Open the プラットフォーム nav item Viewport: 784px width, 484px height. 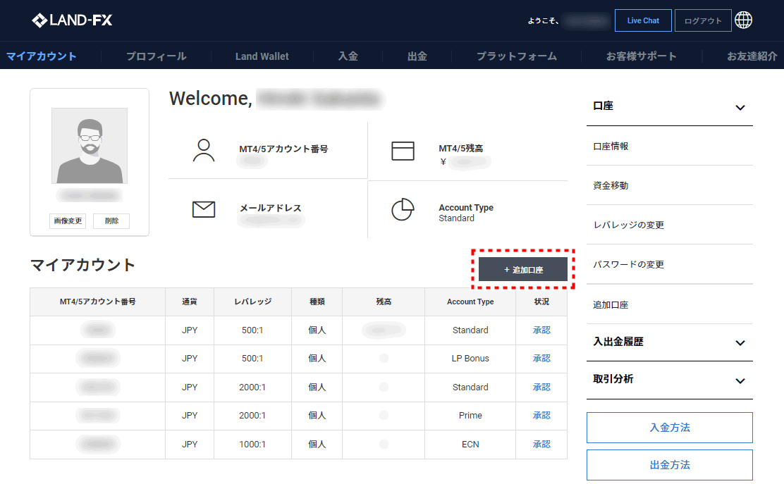517,56
